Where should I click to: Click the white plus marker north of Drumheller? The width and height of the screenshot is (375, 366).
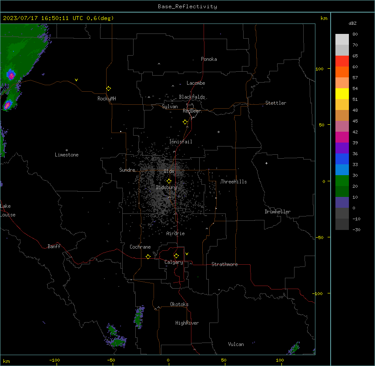point(266,163)
